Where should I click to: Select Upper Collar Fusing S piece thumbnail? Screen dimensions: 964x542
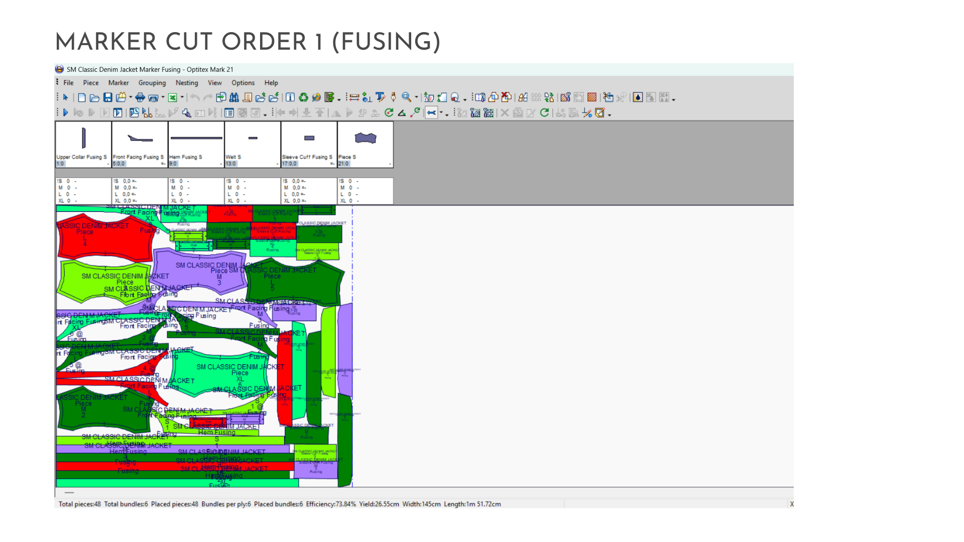tap(83, 145)
